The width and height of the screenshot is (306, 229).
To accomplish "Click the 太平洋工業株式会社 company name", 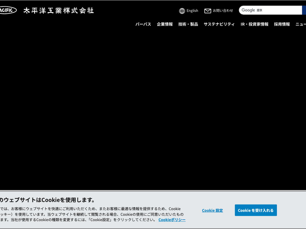I will [x=59, y=10].
